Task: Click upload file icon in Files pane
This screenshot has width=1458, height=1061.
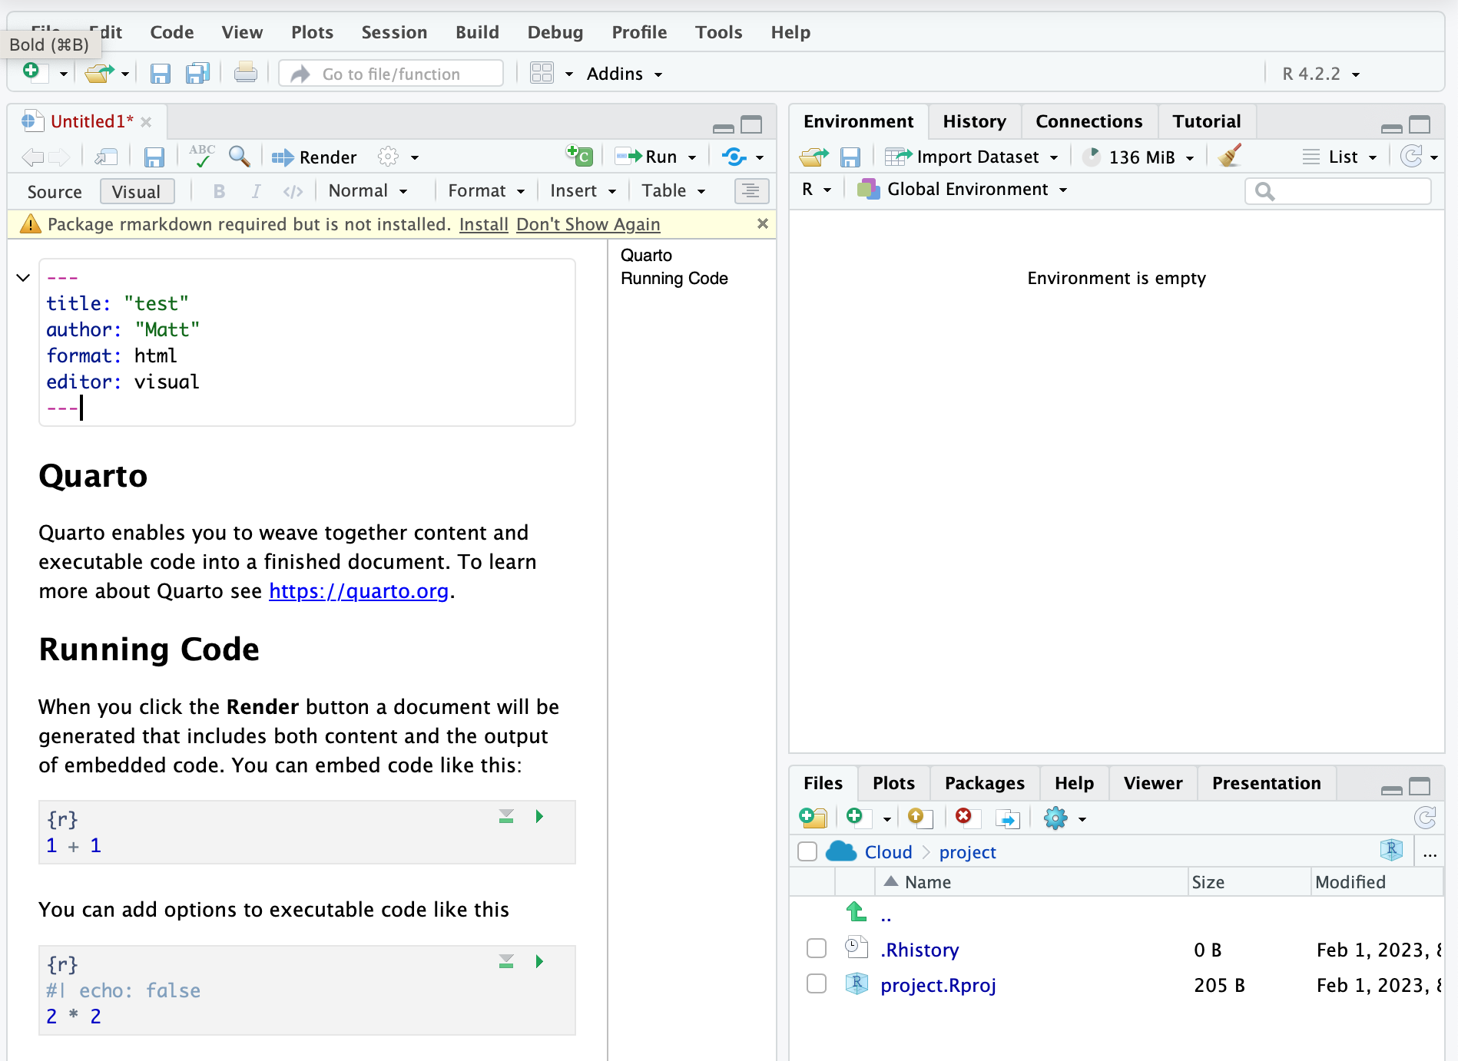Action: pyautogui.click(x=920, y=818)
